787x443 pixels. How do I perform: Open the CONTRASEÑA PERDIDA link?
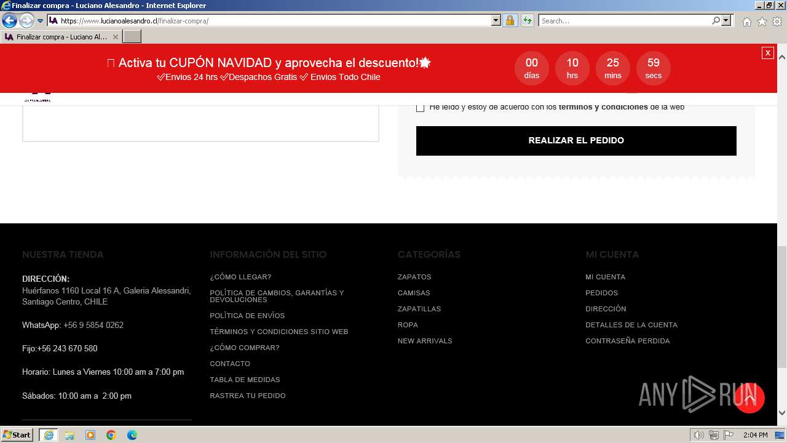[628, 341]
